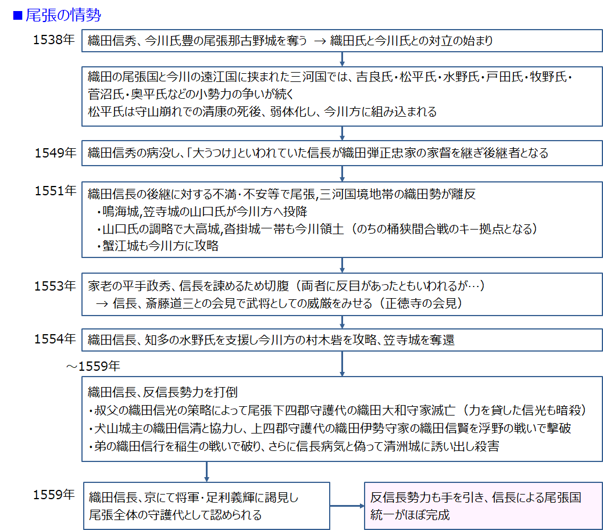The width and height of the screenshot is (603, 530).
Task: Select the pink box about 尾張国統一
Action: pyautogui.click(x=483, y=506)
